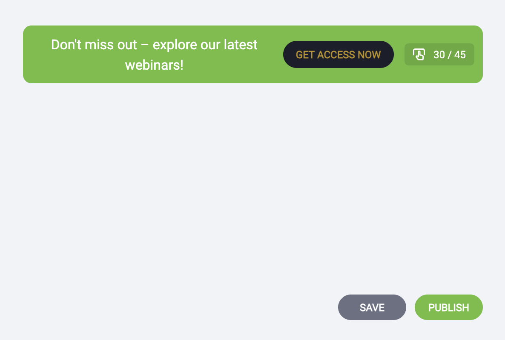Click the dark call-to-action button in banner
The image size is (505, 340).
(x=338, y=54)
